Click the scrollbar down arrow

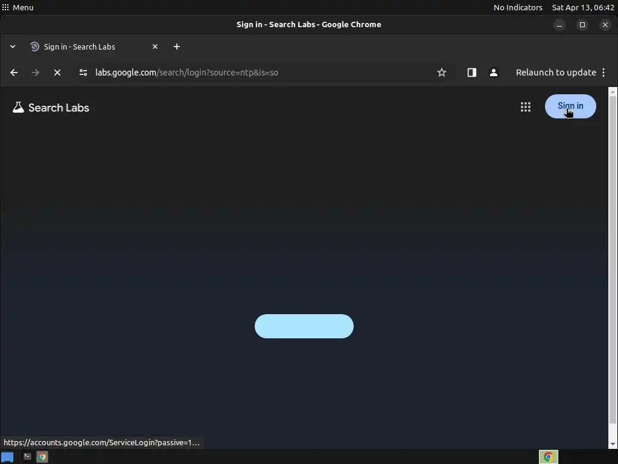613,444
